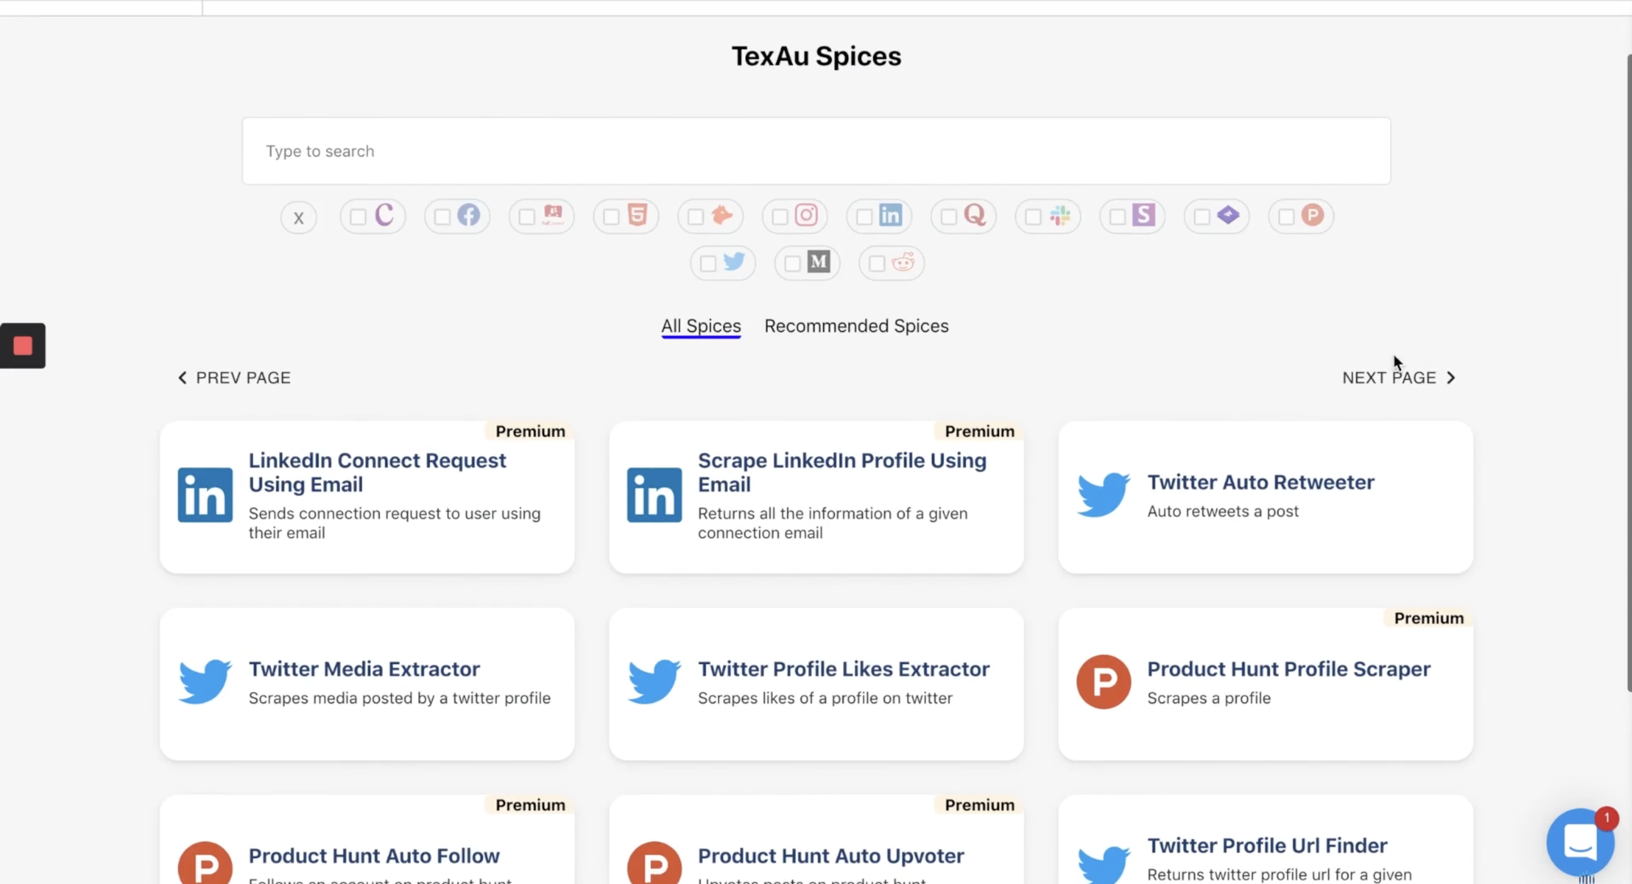Click the red stop recording icon
The height and width of the screenshot is (884, 1632).
point(23,346)
